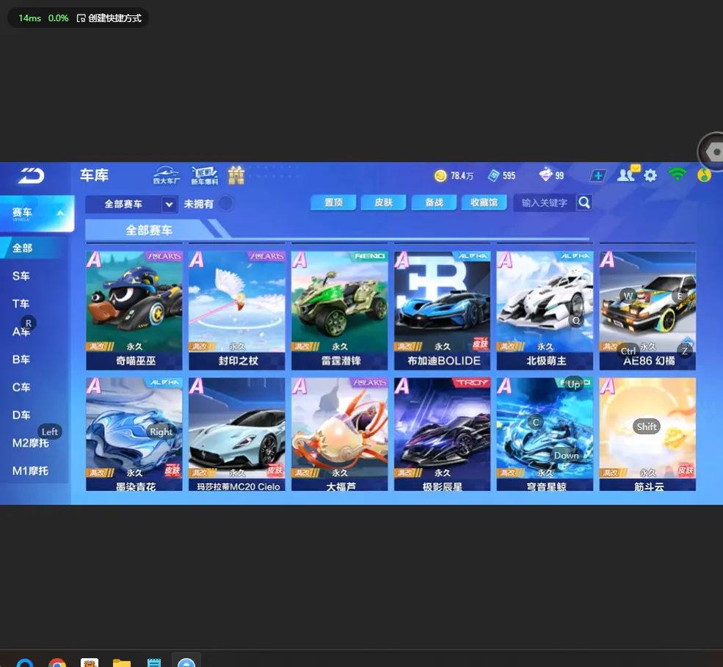Select the 封印之杖 car card
The width and height of the screenshot is (723, 667).
pyautogui.click(x=237, y=310)
